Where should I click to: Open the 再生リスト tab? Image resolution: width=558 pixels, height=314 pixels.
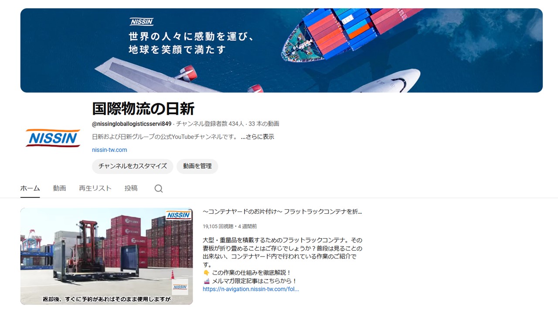(x=95, y=188)
